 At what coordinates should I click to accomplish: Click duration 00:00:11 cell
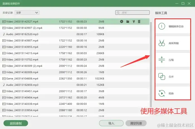click(x=82, y=79)
